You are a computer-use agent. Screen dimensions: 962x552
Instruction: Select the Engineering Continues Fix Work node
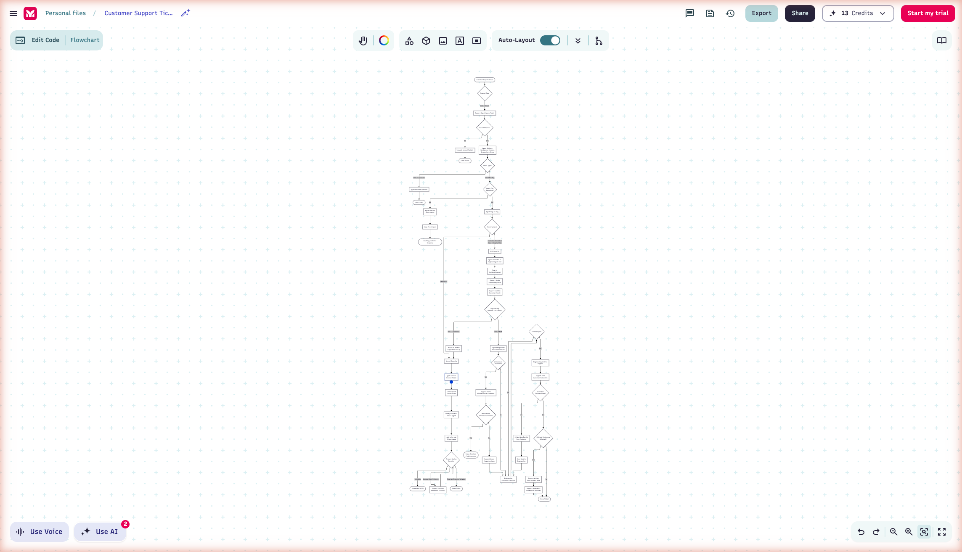[x=508, y=479]
